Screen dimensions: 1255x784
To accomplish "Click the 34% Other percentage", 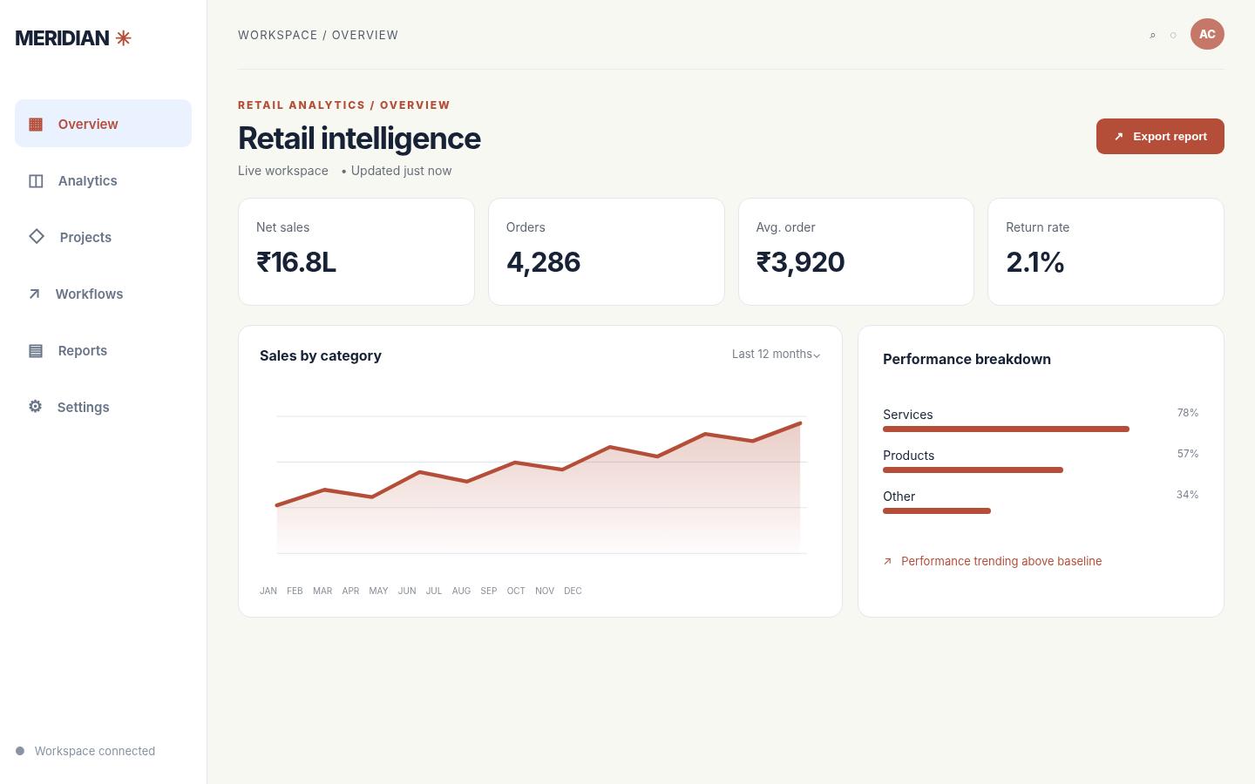I will [x=1188, y=495].
